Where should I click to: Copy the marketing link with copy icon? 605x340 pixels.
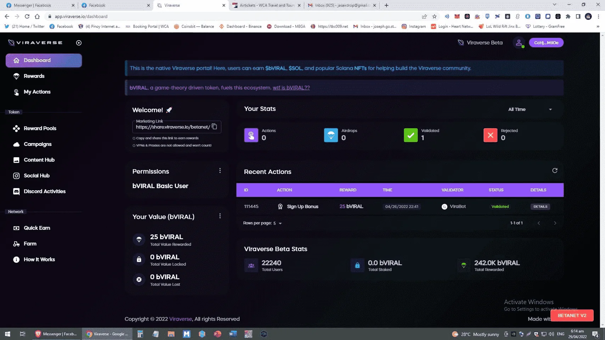click(214, 127)
